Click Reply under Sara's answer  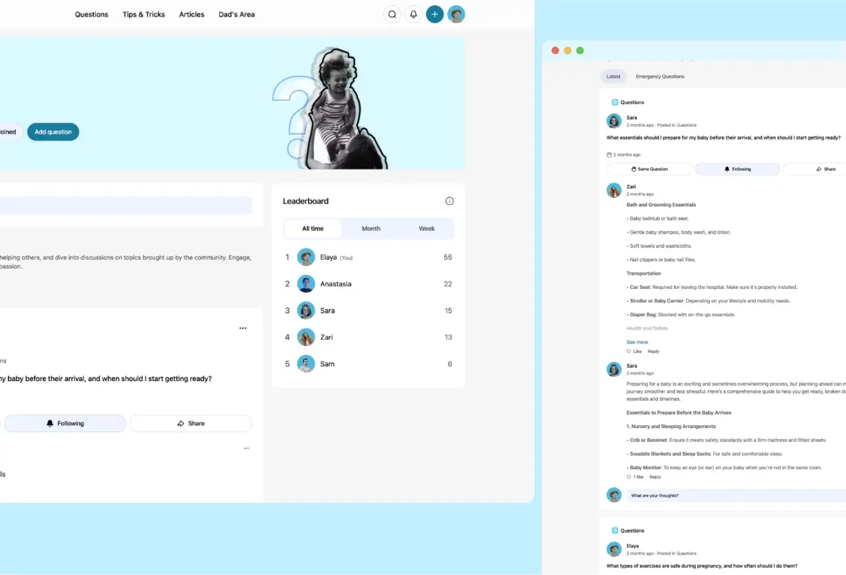655,477
